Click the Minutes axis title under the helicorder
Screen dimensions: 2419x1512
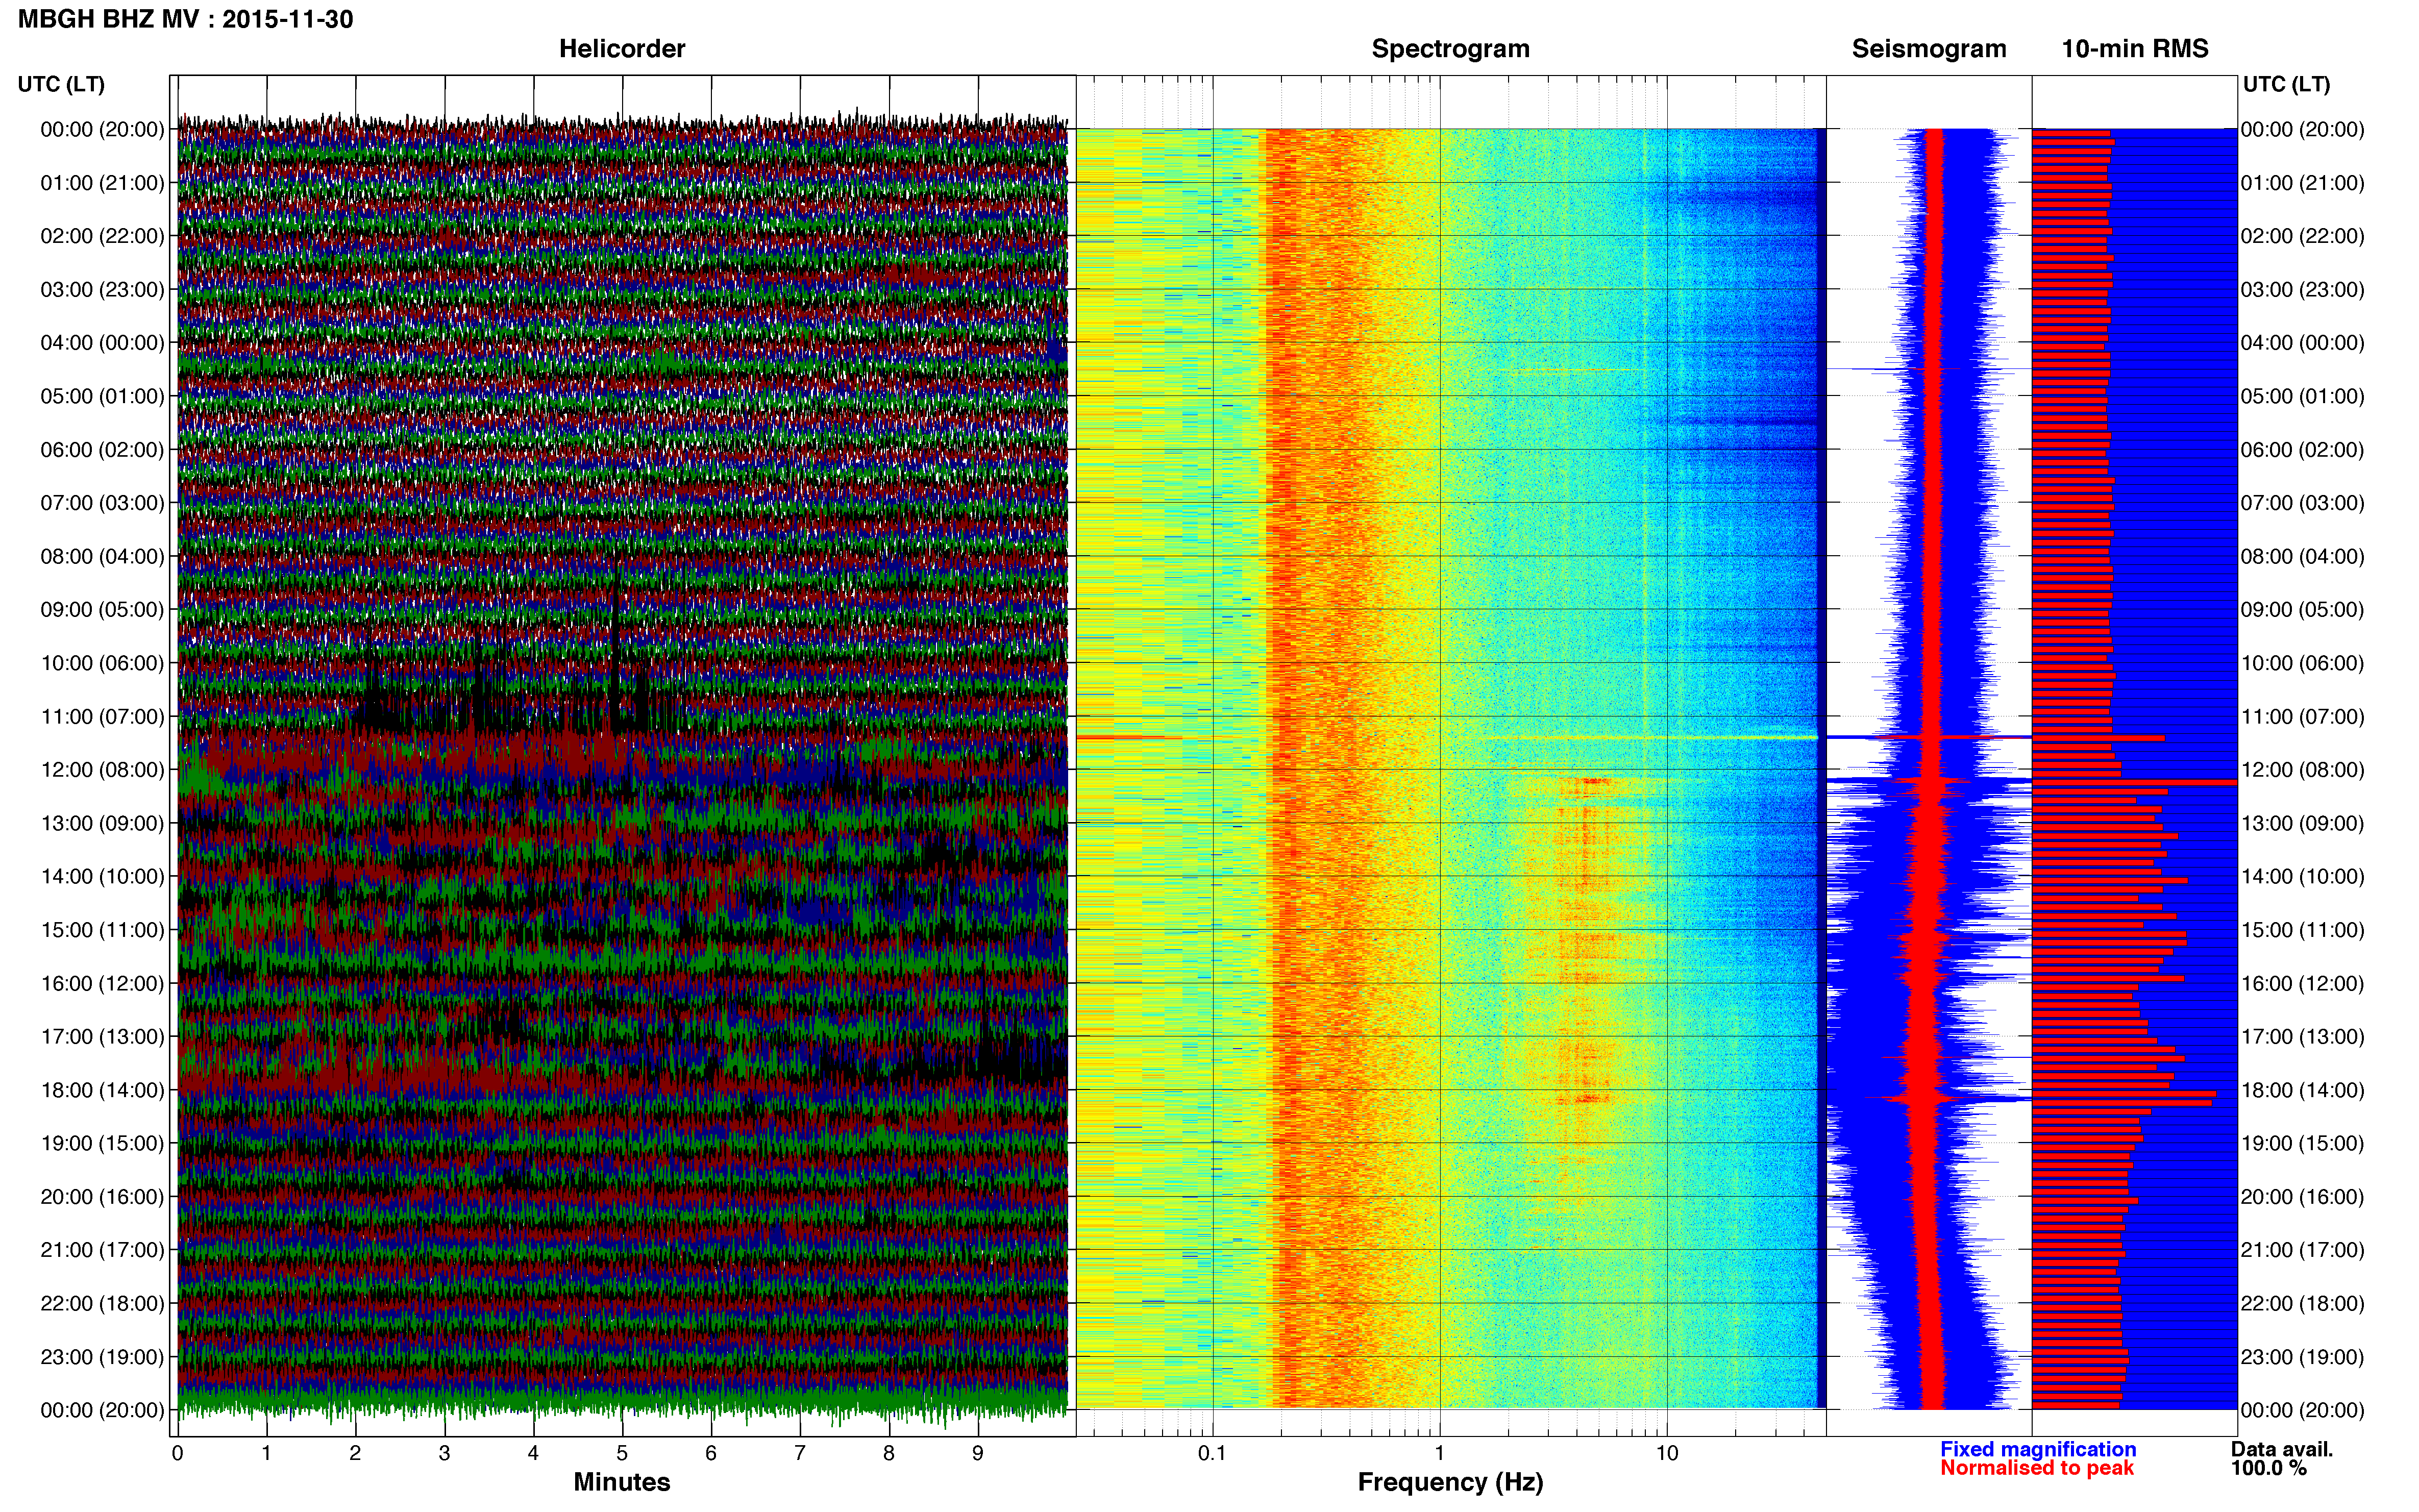point(622,1482)
